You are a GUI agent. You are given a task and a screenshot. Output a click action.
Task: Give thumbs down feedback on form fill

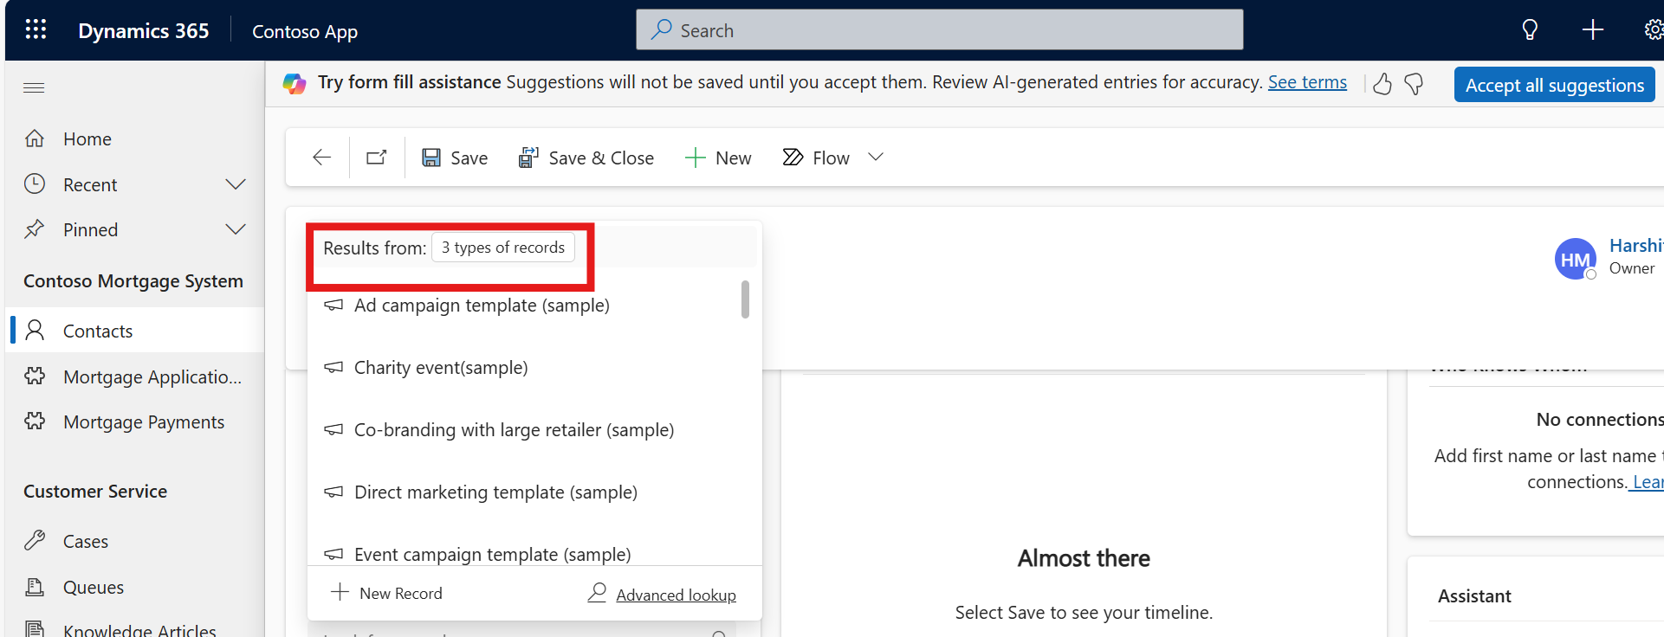1414,84
